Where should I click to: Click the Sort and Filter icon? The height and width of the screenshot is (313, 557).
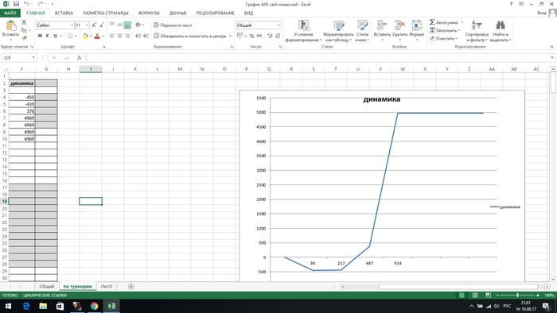tap(477, 25)
